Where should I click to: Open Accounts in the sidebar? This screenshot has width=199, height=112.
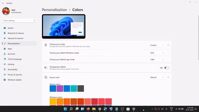pyautogui.click(x=19, y=54)
